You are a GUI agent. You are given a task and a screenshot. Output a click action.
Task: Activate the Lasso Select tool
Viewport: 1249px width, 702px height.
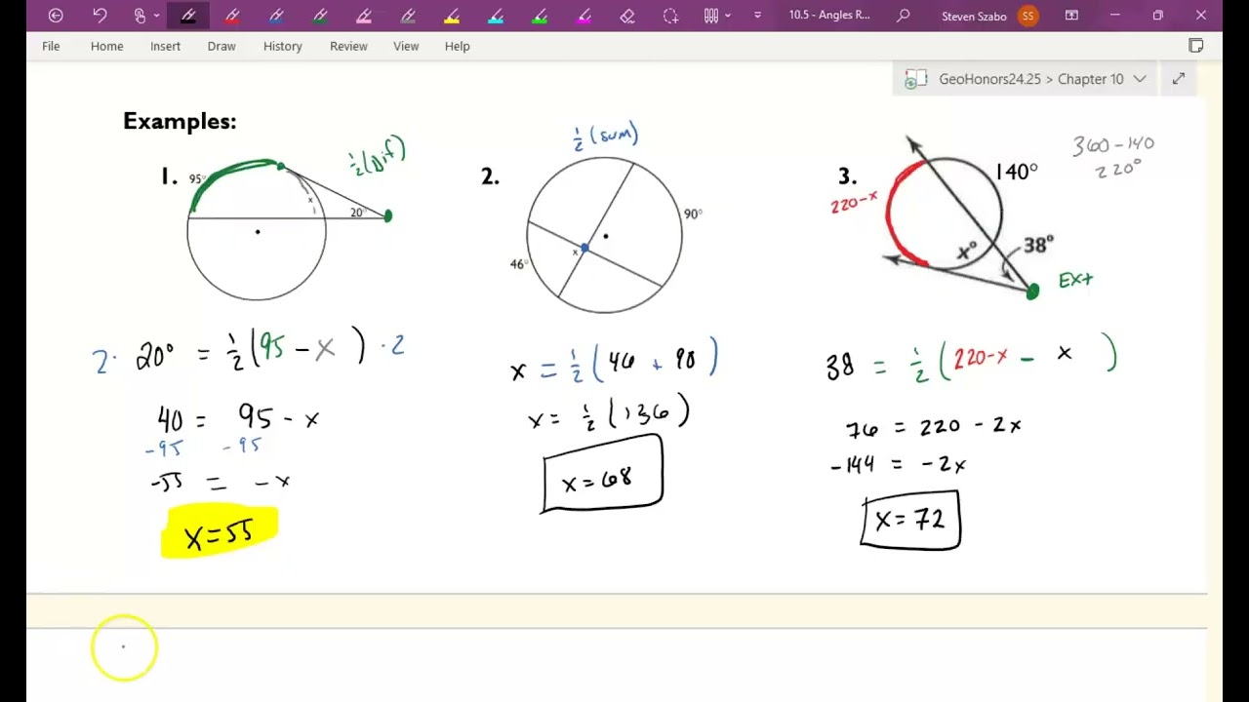coord(670,16)
